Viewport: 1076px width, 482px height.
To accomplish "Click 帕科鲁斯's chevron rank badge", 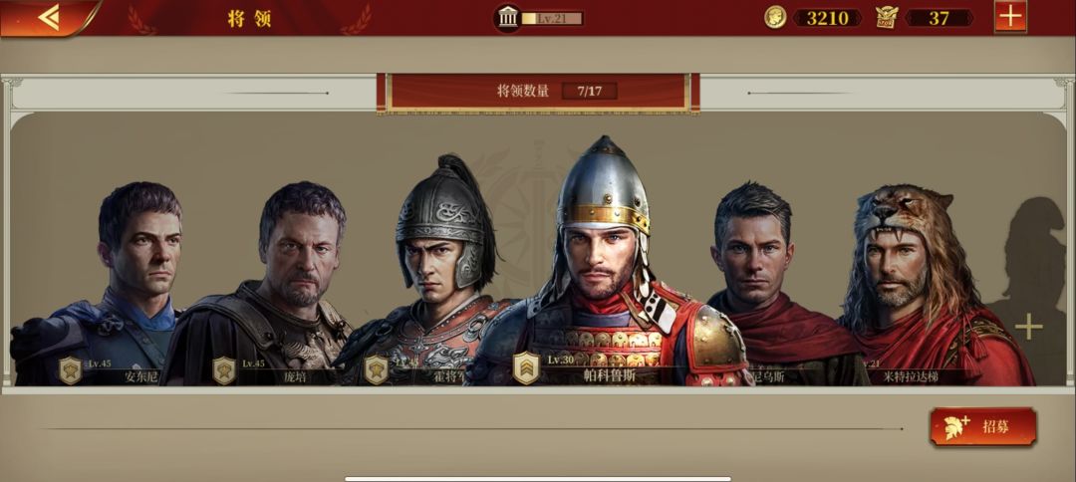I will click(x=526, y=367).
